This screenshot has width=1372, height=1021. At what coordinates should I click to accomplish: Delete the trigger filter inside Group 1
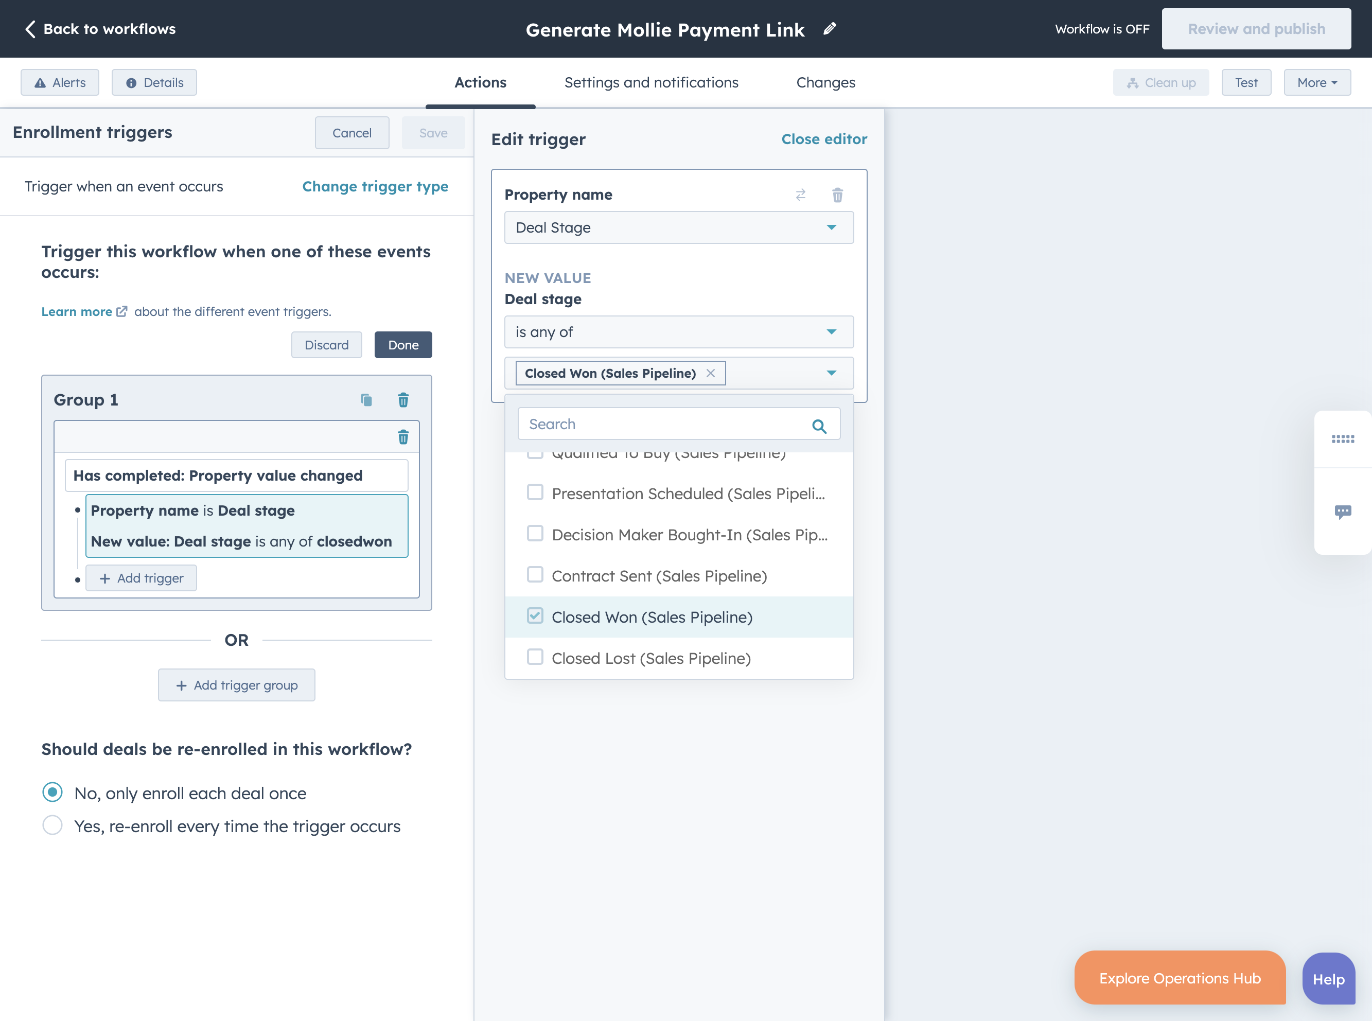[403, 437]
